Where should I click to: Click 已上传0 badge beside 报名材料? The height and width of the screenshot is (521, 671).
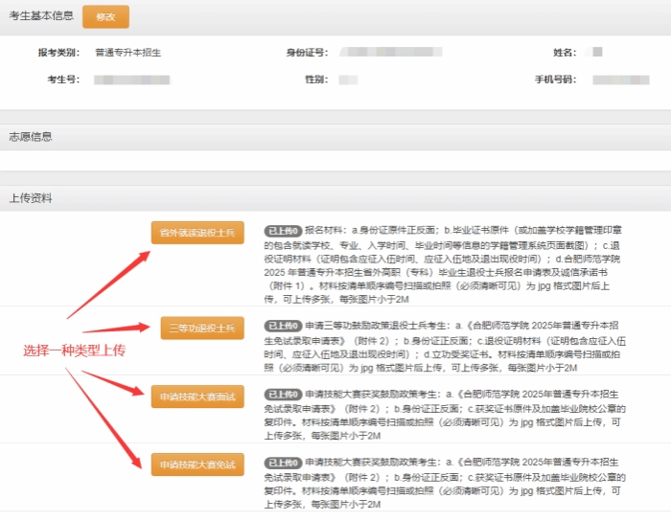(283, 231)
